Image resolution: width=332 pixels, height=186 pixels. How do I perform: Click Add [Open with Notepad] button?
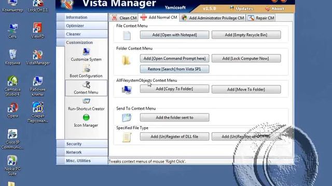[x=174, y=35]
